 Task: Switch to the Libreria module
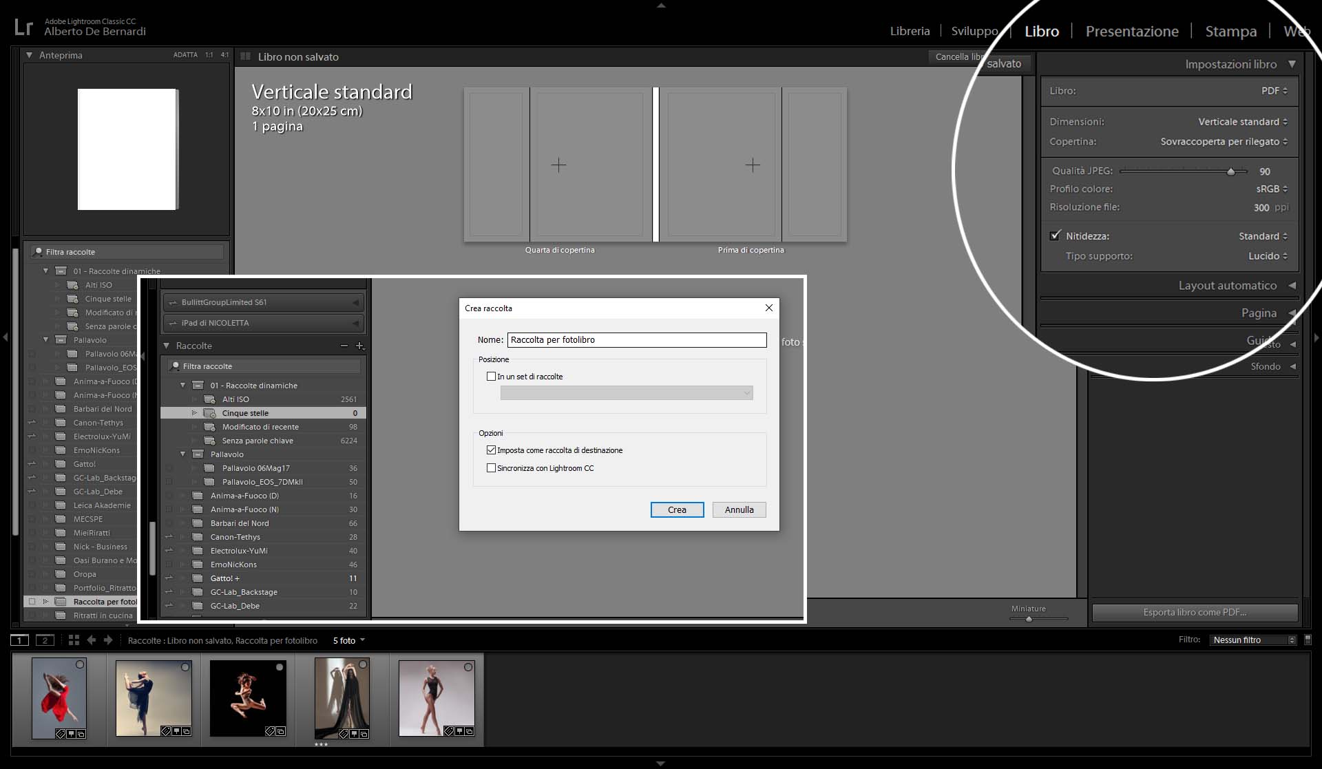click(x=909, y=31)
